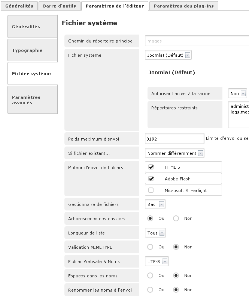Toggle the Adobe Flash checkbox

(151, 179)
